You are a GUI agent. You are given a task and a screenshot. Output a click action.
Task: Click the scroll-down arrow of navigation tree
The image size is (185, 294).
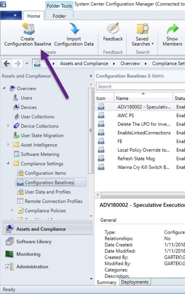(x=91, y=216)
